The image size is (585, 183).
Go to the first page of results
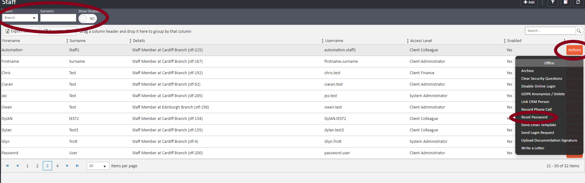7,166
